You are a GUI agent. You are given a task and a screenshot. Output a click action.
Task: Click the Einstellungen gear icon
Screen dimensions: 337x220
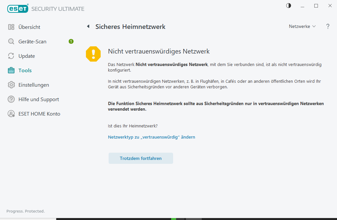point(11,85)
